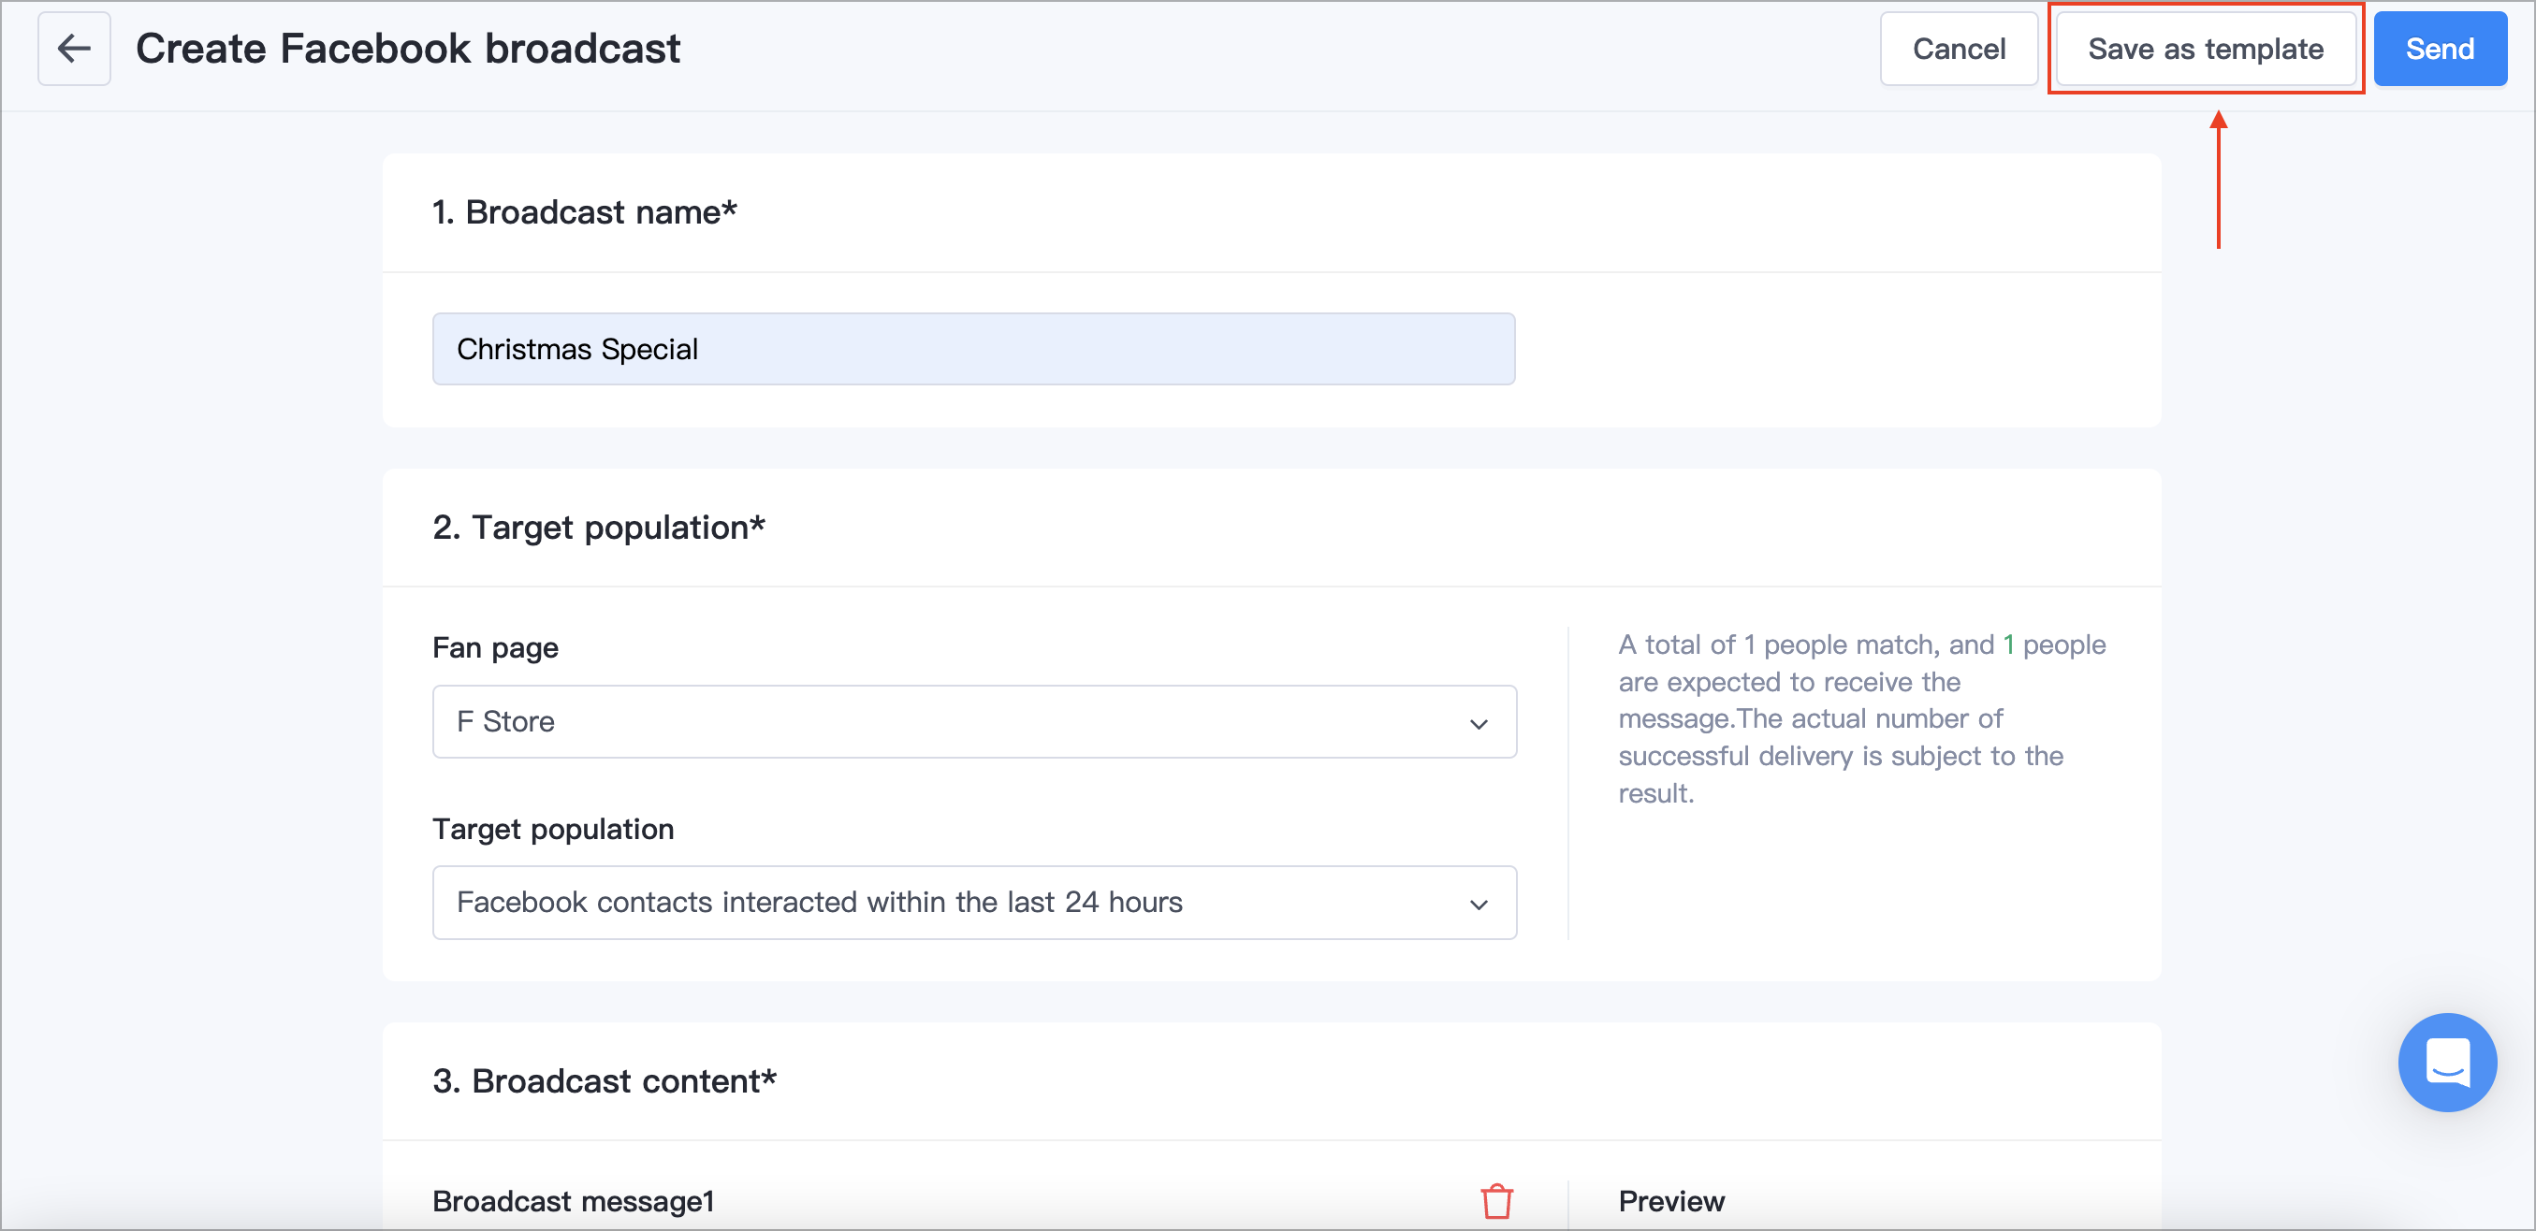Click the 'Broadcast message1' label
Viewport: 2536px width, 1231px height.
pyautogui.click(x=573, y=1200)
